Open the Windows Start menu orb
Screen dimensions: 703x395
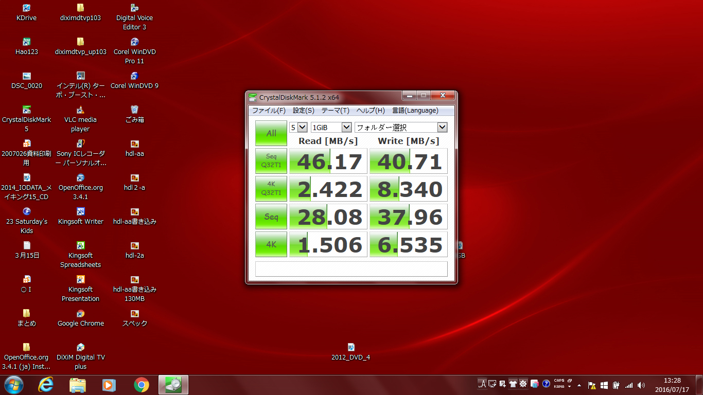pos(13,385)
